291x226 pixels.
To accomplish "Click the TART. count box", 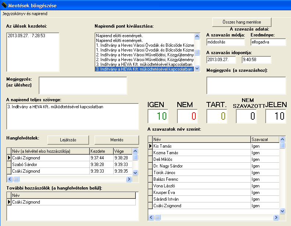I will click(x=217, y=116).
